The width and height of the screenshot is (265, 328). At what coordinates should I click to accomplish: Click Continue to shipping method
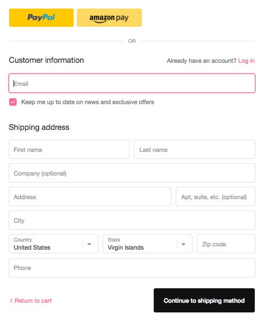click(x=204, y=301)
